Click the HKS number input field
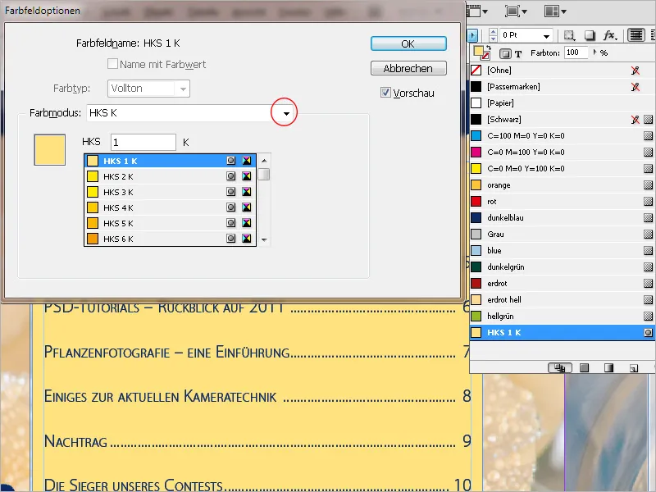Viewport: 656px width, 492px height. tap(143, 142)
